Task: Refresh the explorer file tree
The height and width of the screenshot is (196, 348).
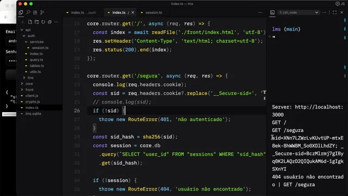Action: click(x=43, y=22)
